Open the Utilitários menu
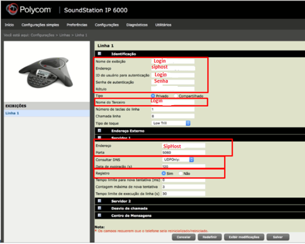This screenshot has height=244, width=305. click(163, 25)
